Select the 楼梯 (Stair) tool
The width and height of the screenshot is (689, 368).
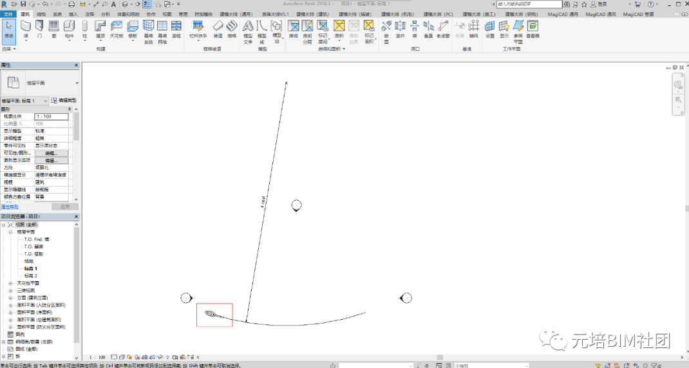point(232,30)
